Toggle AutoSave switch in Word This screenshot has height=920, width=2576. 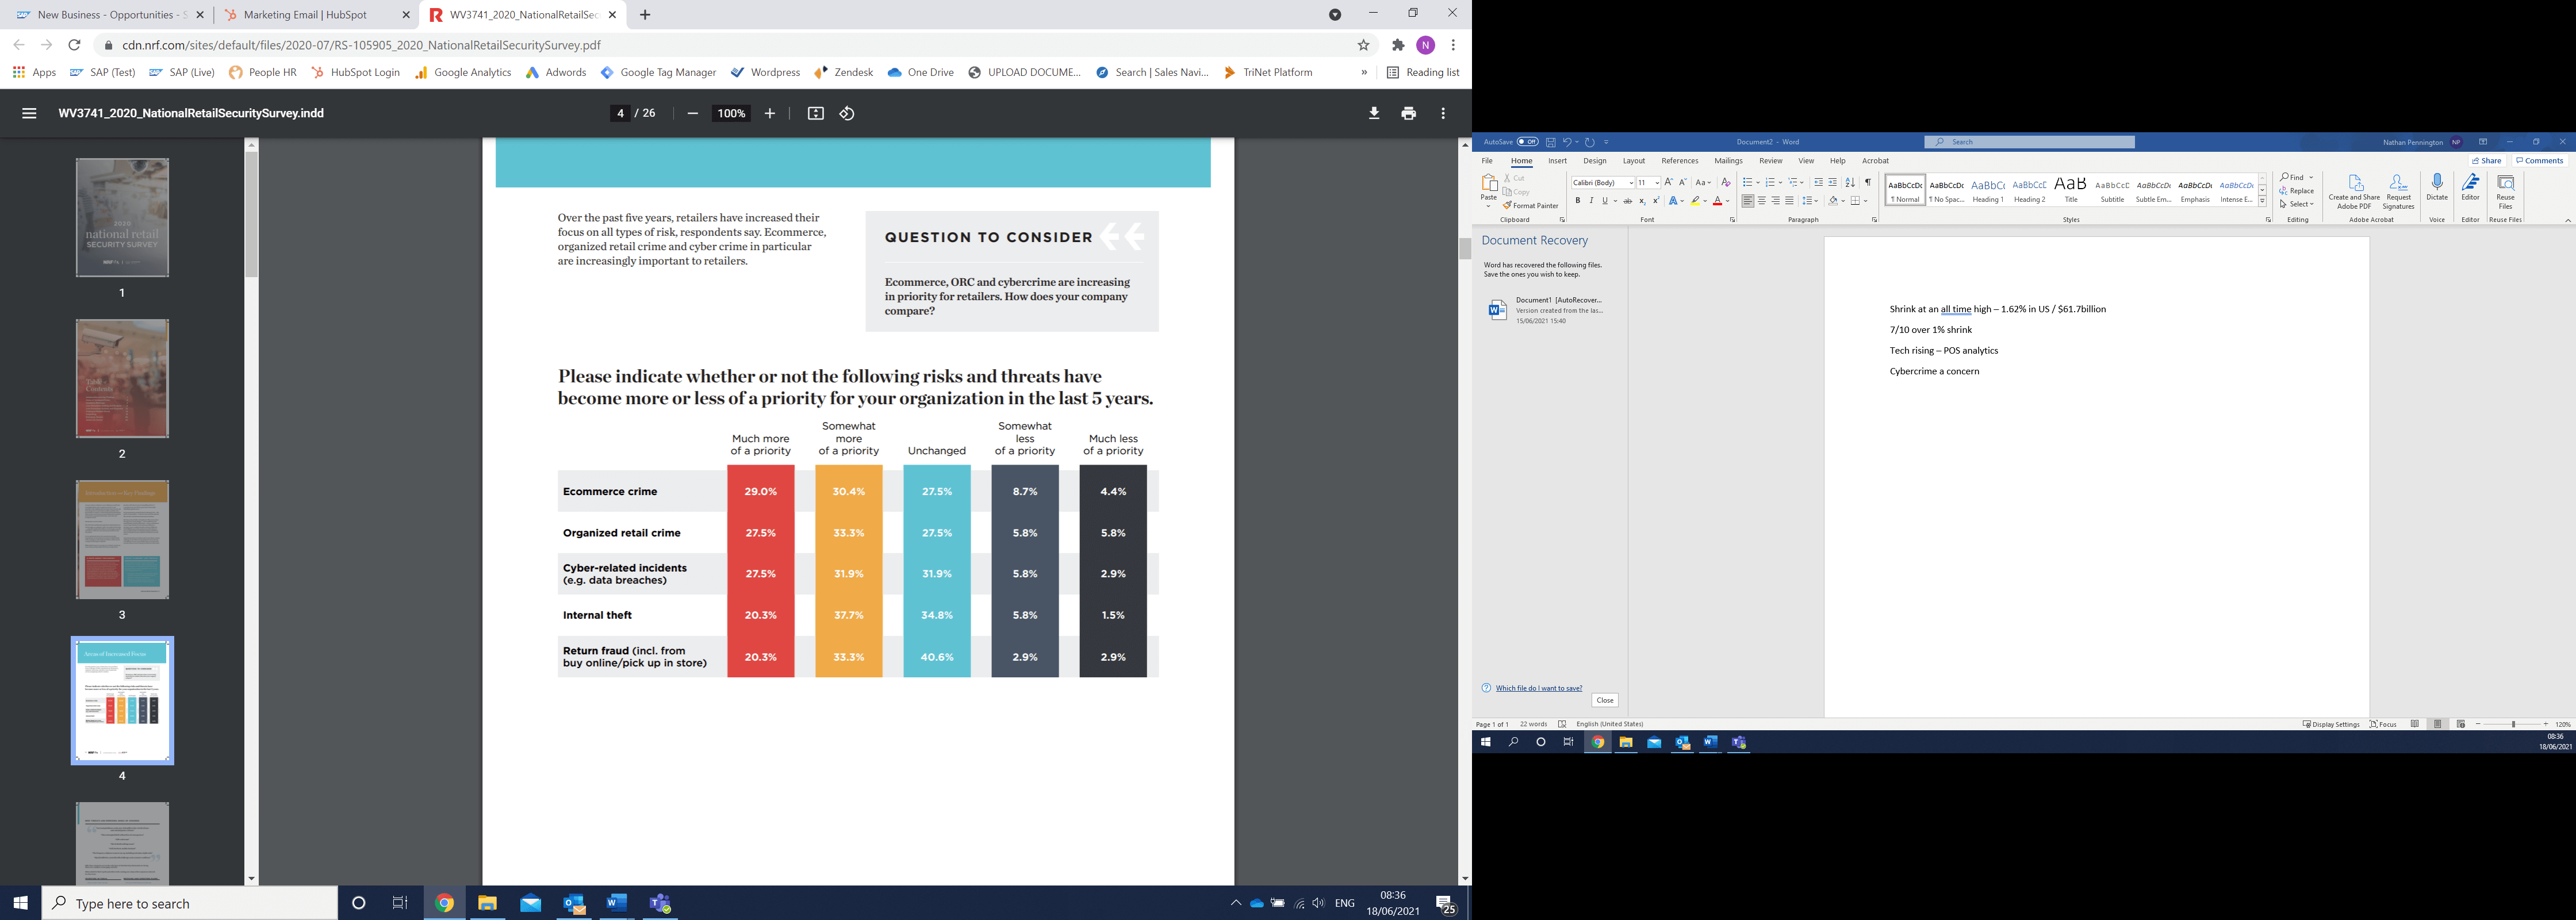point(1527,142)
